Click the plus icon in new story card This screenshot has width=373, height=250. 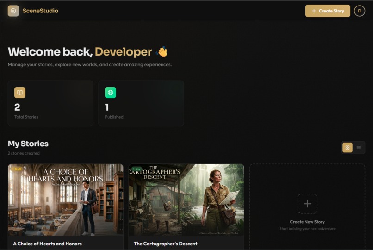point(307,204)
